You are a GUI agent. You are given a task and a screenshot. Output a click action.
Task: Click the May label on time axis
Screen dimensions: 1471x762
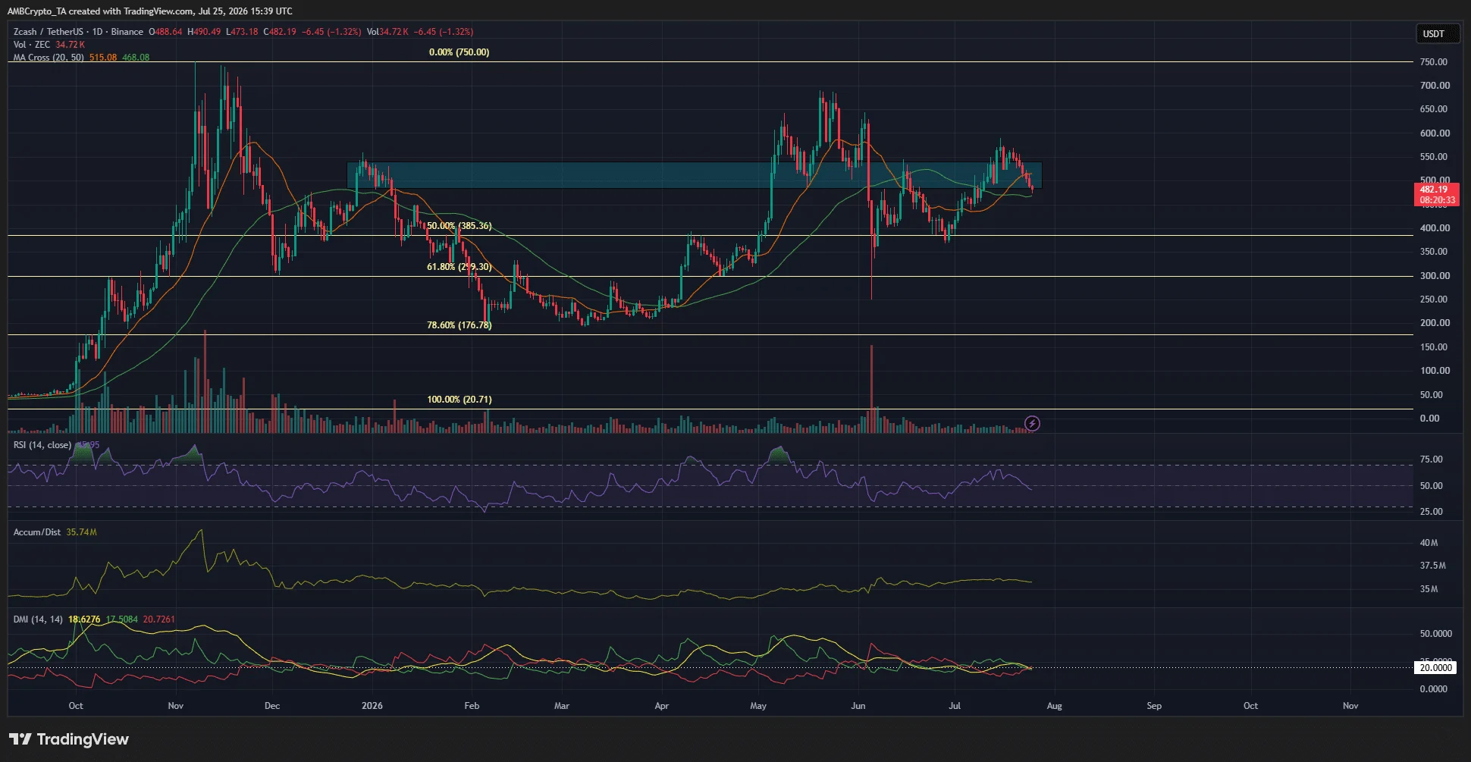point(758,706)
